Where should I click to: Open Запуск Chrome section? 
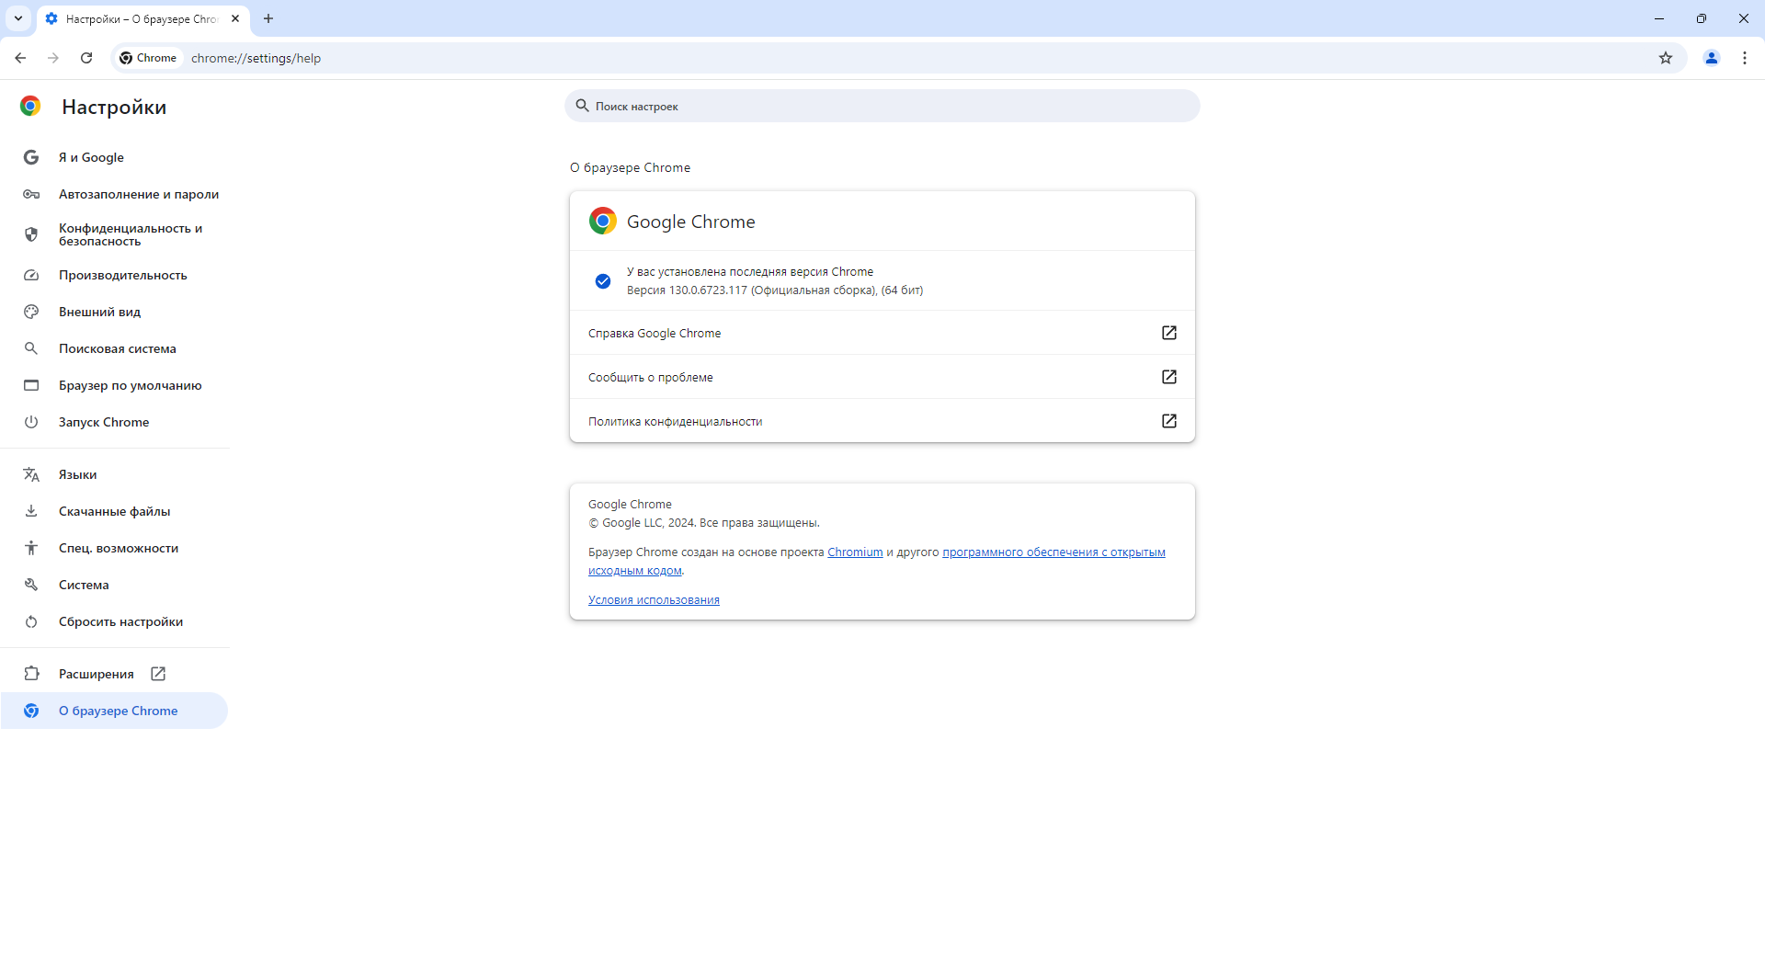(115, 422)
